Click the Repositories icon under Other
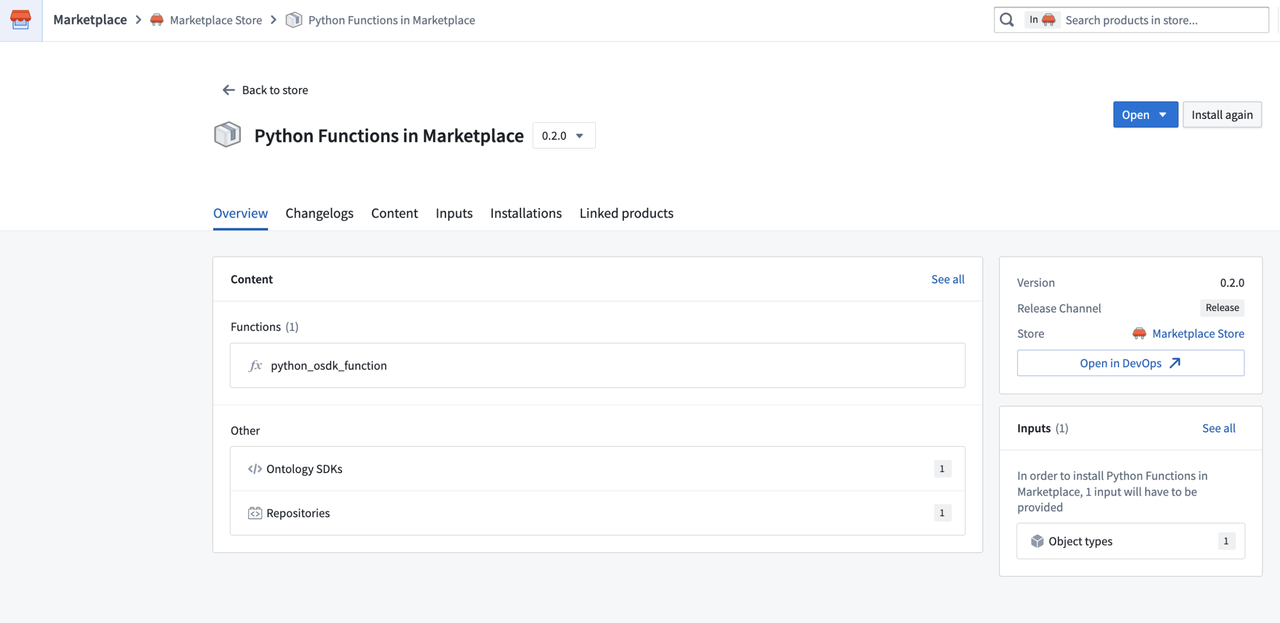Viewport: 1280px width, 623px height. 256,513
